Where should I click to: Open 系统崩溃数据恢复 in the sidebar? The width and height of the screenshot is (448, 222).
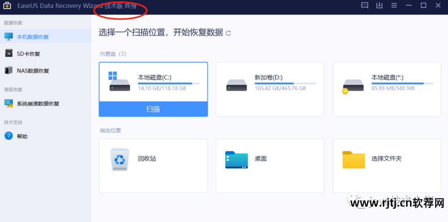coord(46,103)
